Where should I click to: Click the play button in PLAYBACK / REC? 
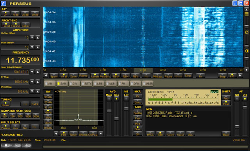(16, 145)
